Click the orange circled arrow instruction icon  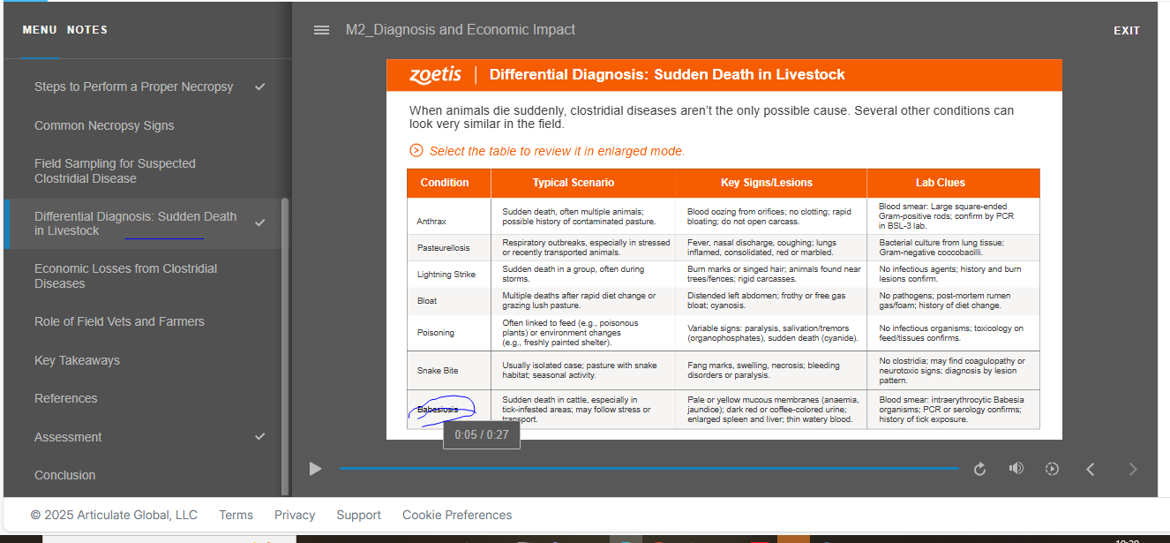[x=416, y=151]
